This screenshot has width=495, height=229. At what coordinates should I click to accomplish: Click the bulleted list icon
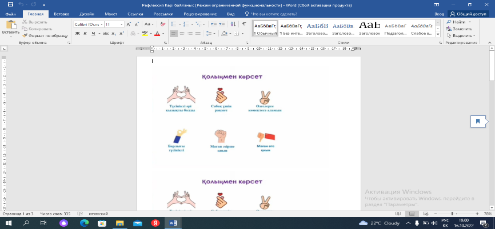[173, 24]
